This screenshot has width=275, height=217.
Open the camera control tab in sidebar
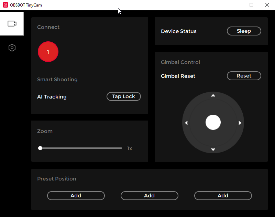pyautogui.click(x=12, y=23)
